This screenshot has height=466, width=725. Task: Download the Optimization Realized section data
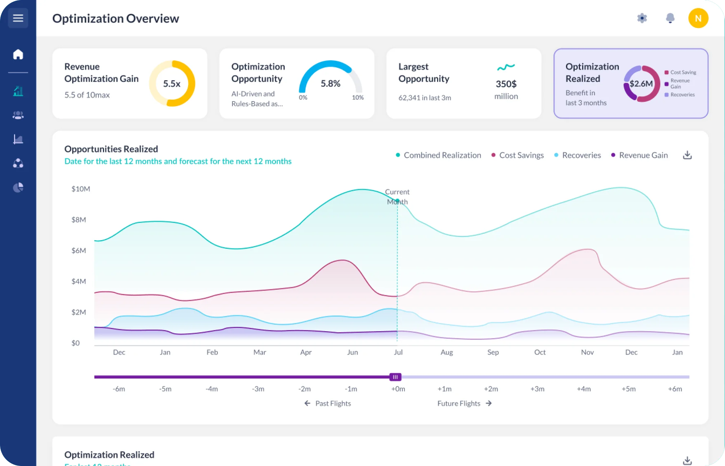coord(687,460)
